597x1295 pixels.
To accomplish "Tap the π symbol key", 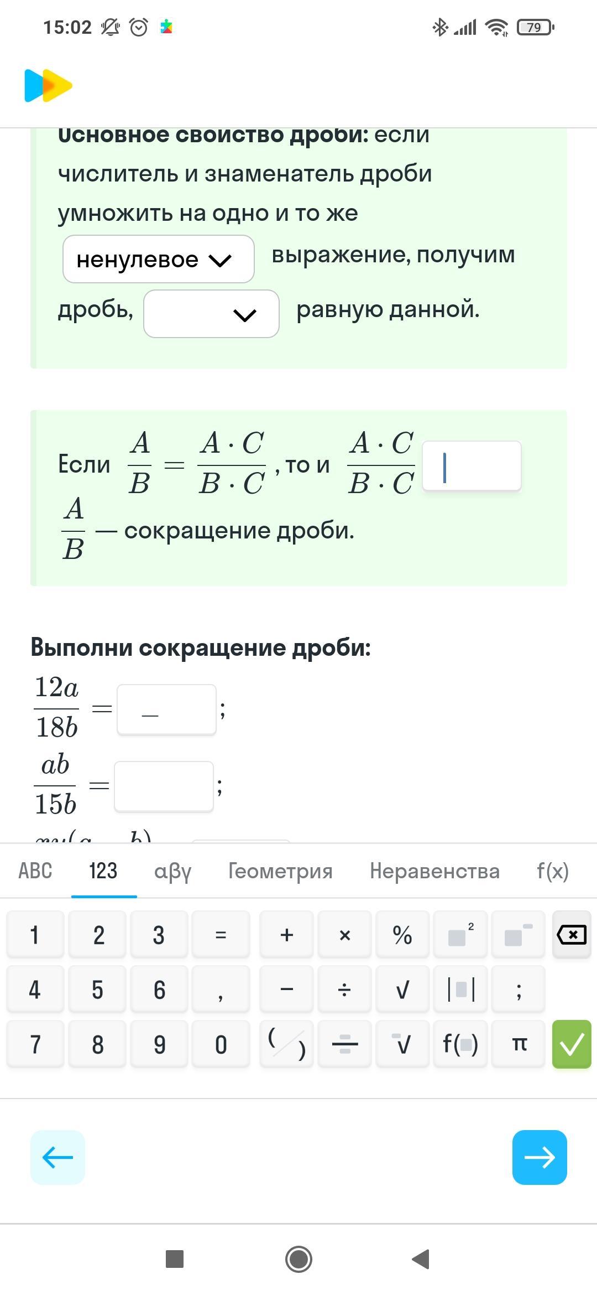I will click(519, 1044).
